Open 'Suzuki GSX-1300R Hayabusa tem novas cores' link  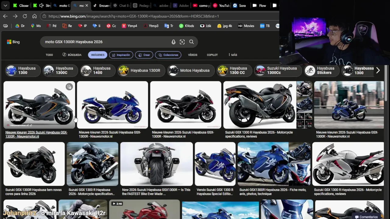34,192
